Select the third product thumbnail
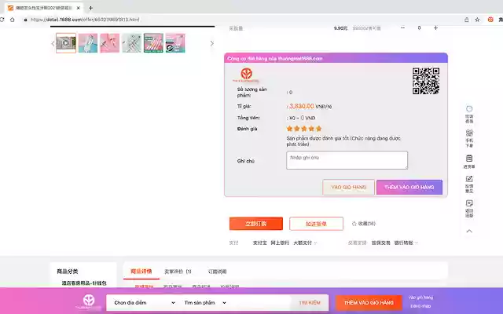 110,43
